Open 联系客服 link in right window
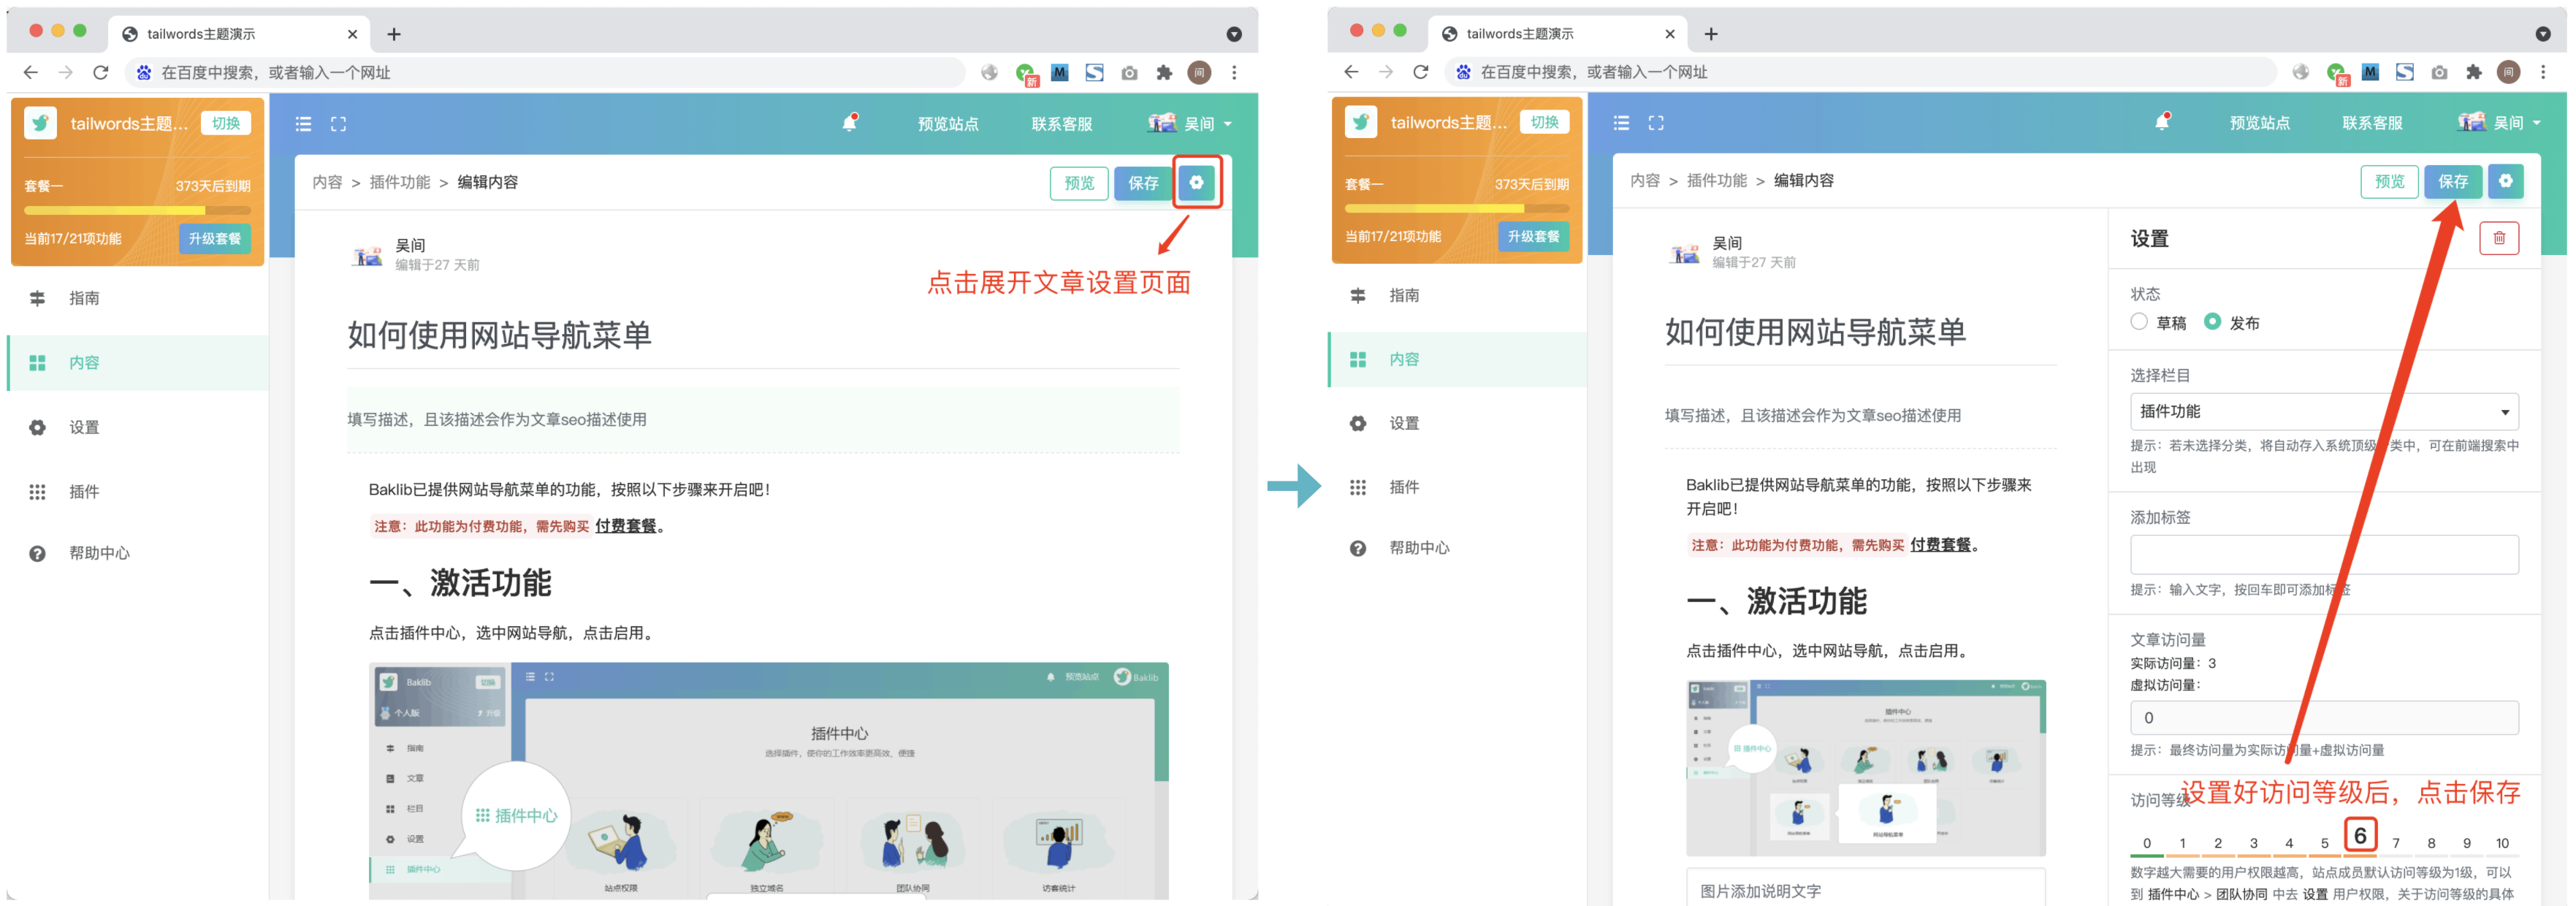 2371,123
